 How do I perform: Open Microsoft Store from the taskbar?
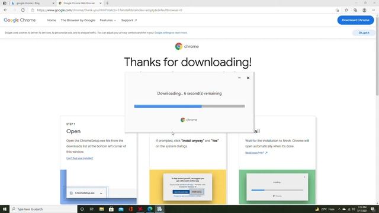[111, 209]
